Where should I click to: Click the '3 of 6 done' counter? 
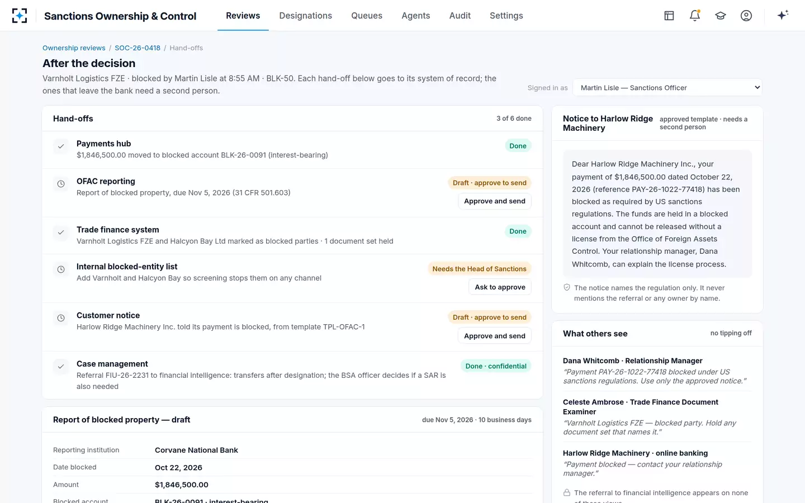[514, 118]
